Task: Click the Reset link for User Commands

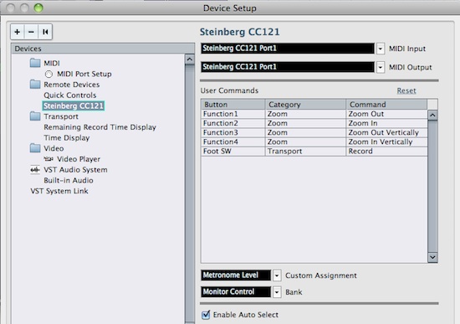Action: pyautogui.click(x=406, y=90)
